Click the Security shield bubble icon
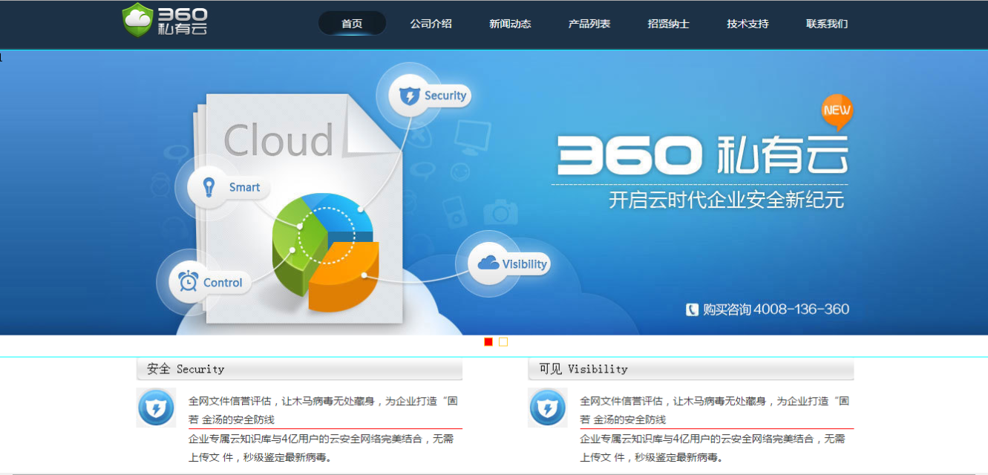 click(410, 96)
